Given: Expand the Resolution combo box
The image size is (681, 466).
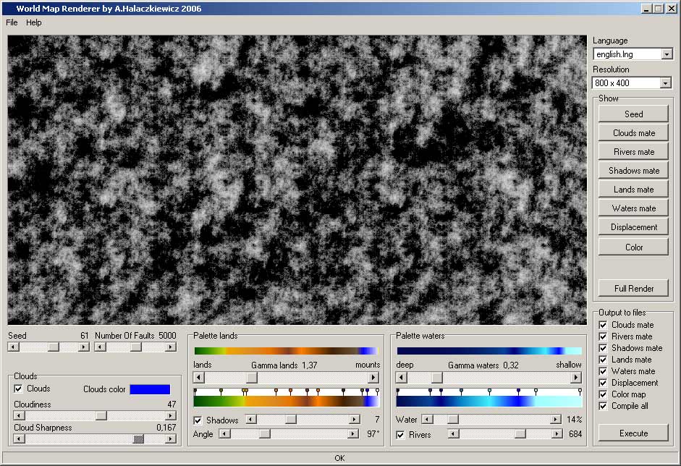Looking at the screenshot, I should [x=665, y=83].
